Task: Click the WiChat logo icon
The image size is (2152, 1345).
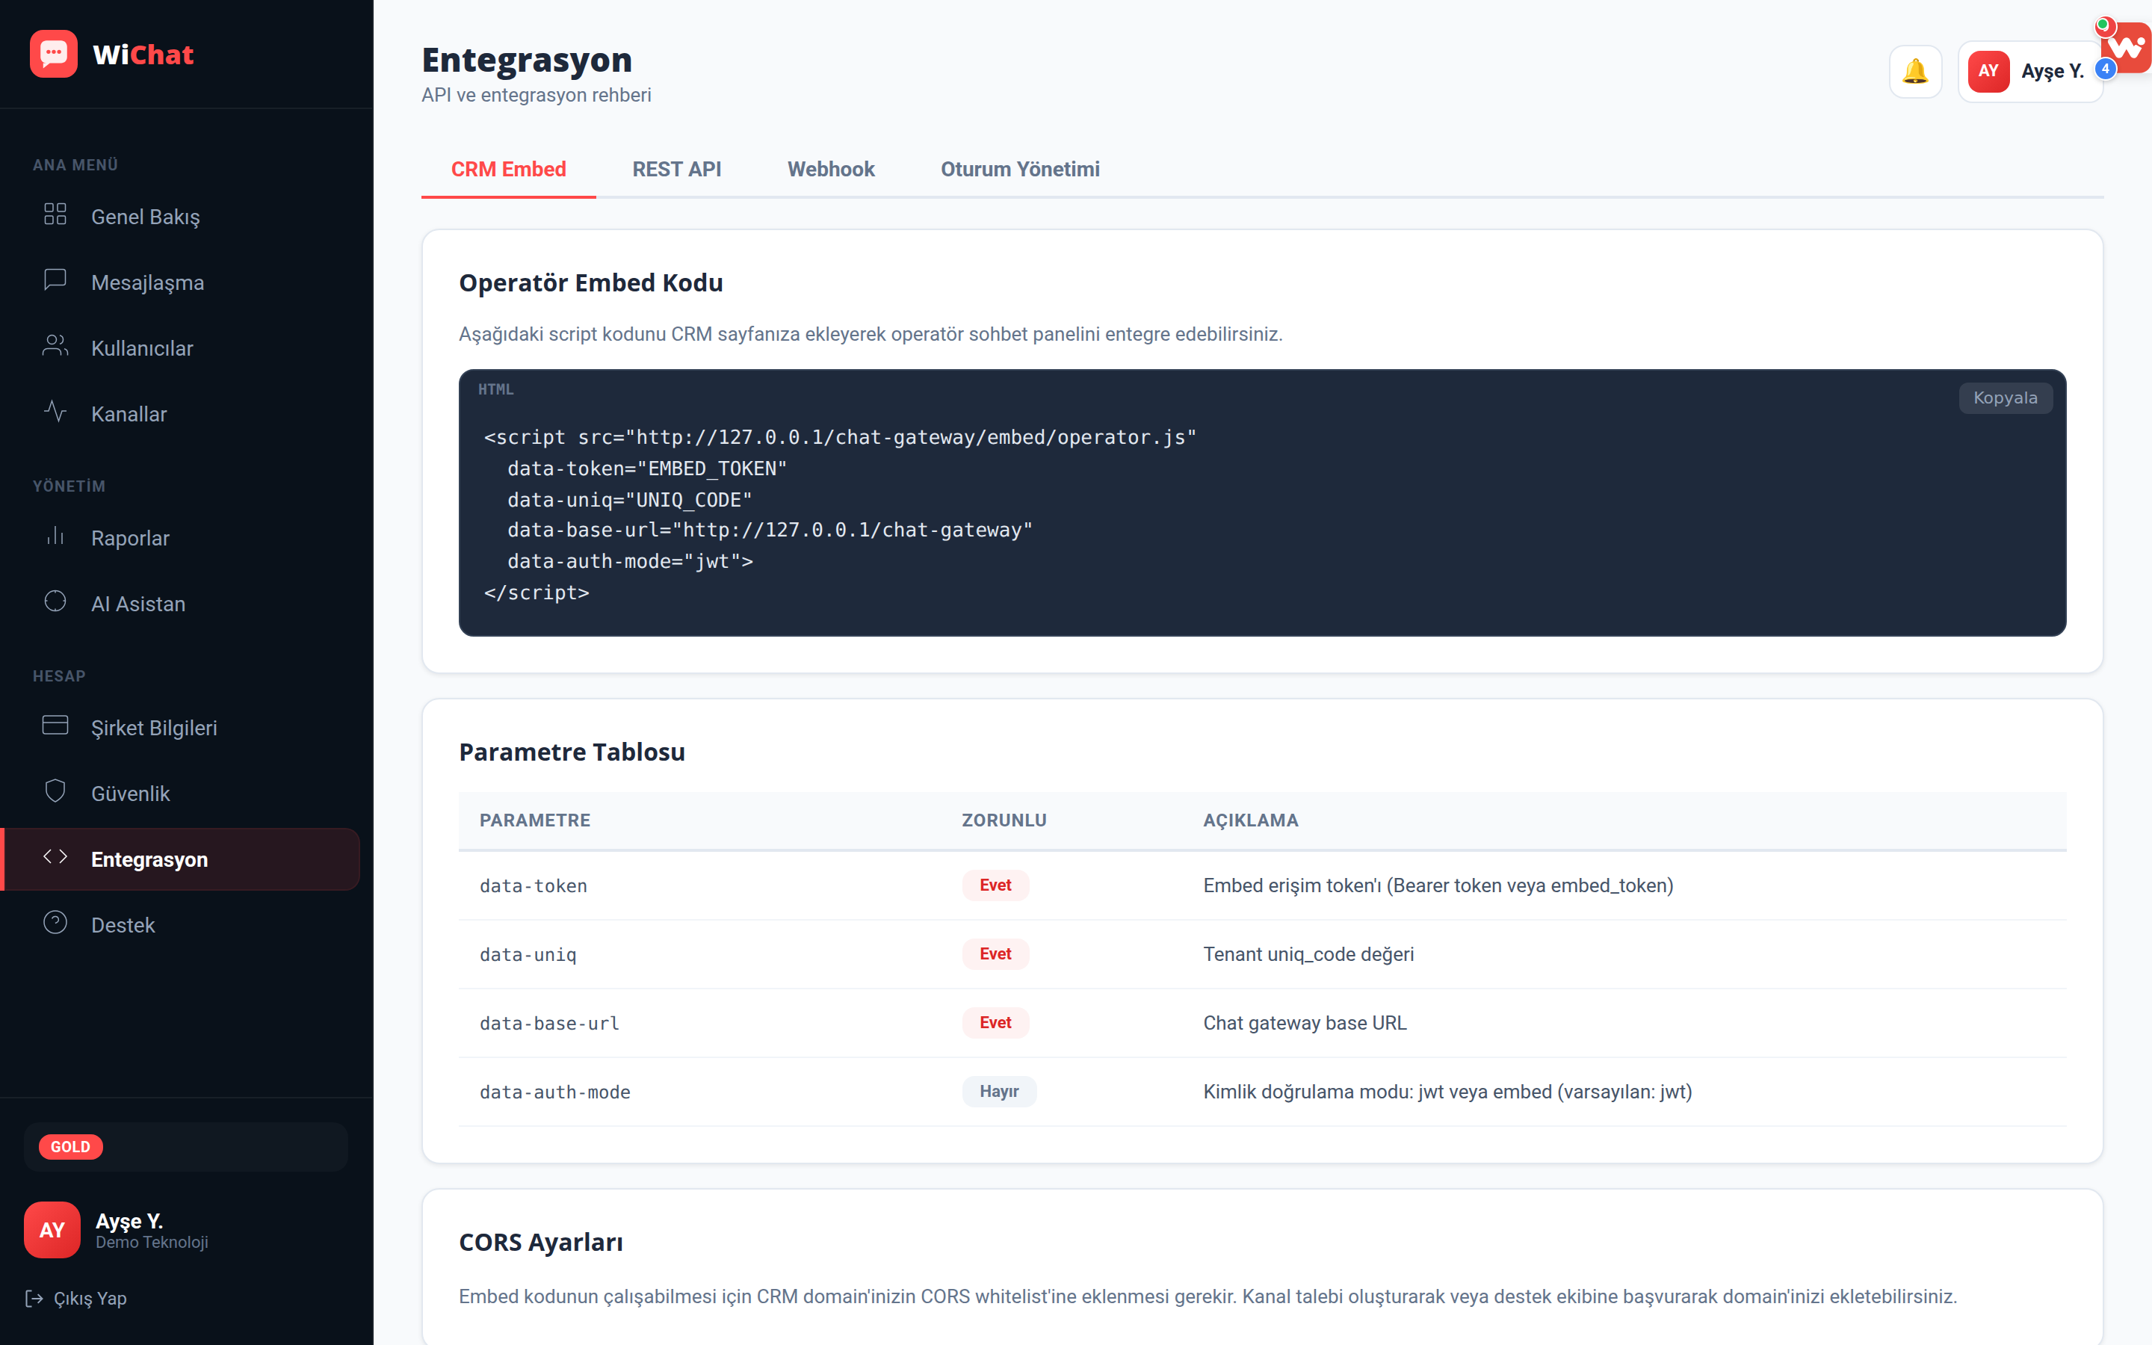Action: coord(53,55)
